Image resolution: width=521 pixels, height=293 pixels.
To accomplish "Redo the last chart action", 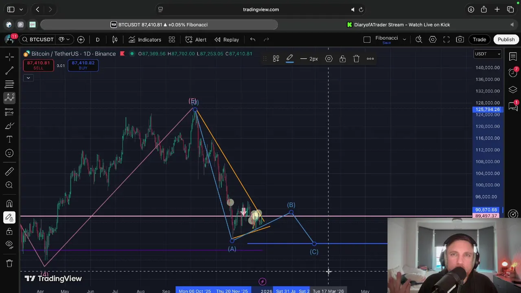I will point(267,39).
